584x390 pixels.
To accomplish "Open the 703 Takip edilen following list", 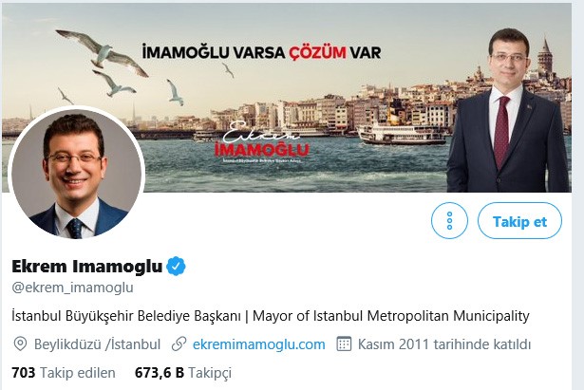I will (64, 373).
